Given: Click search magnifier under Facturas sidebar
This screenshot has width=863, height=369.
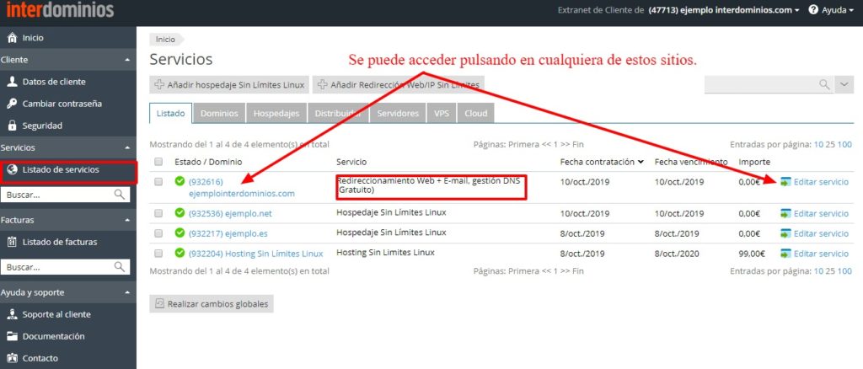Looking at the screenshot, I should pyautogui.click(x=120, y=267).
